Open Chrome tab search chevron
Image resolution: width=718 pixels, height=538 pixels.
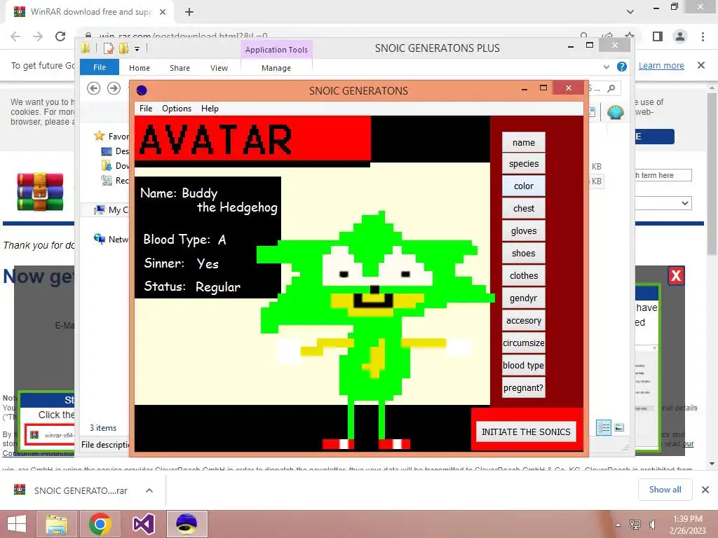(x=630, y=12)
